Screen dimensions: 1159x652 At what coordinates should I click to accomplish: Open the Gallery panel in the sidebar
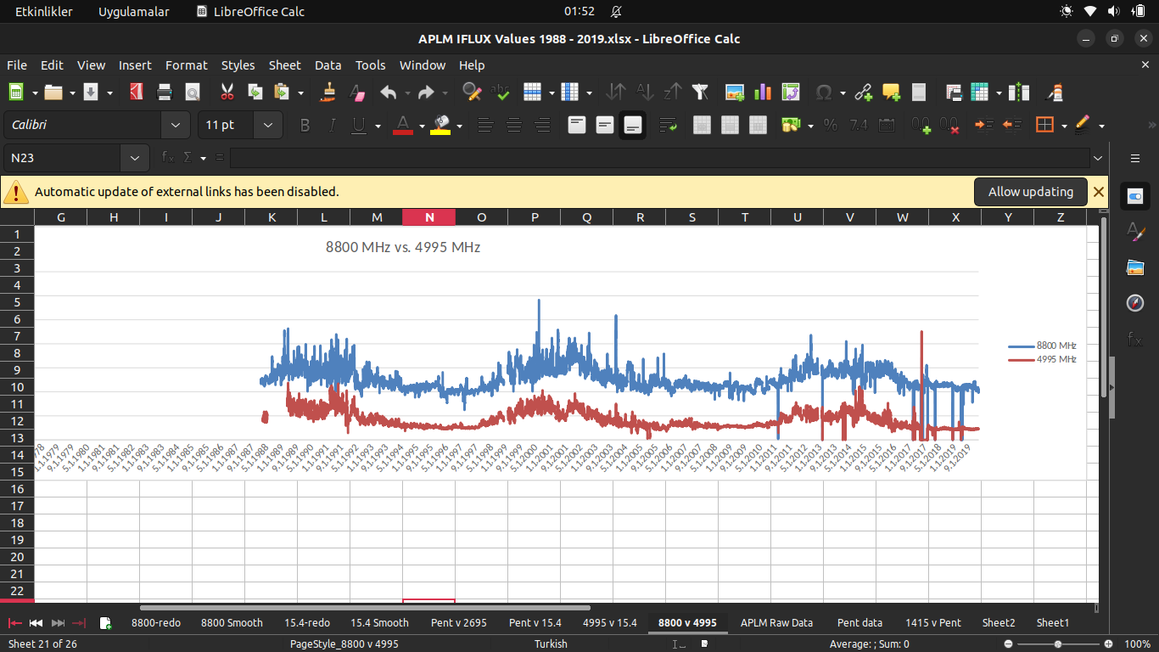[x=1135, y=267]
